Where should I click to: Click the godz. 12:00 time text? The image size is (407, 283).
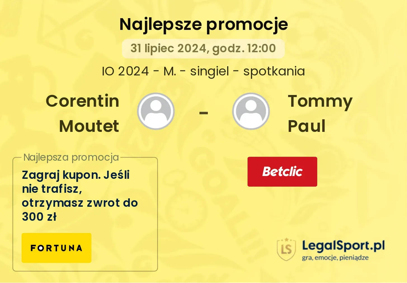(x=244, y=48)
